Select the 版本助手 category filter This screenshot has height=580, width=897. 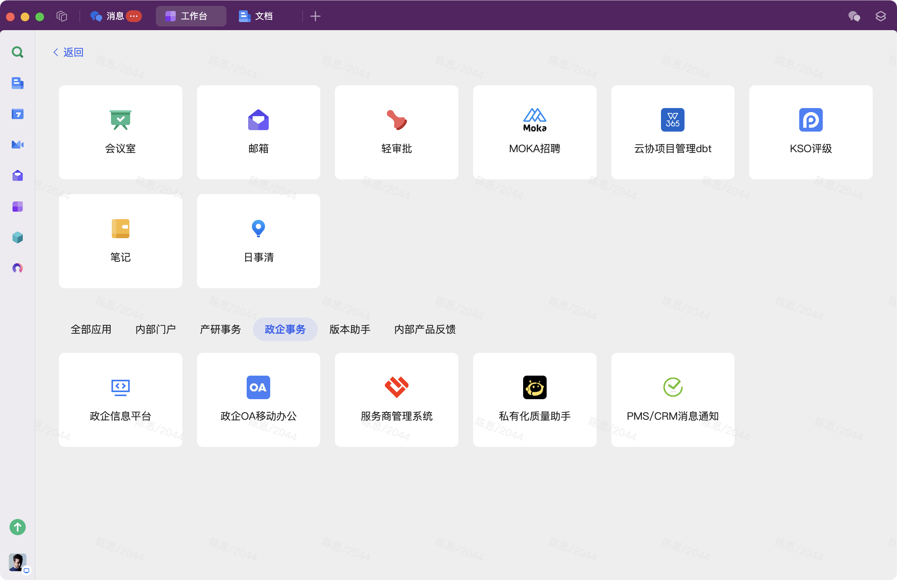click(349, 329)
